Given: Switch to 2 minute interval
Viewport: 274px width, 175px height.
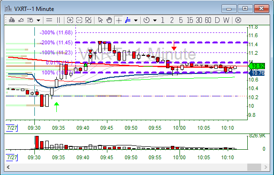Looking at the screenshot, I should pos(172,20).
